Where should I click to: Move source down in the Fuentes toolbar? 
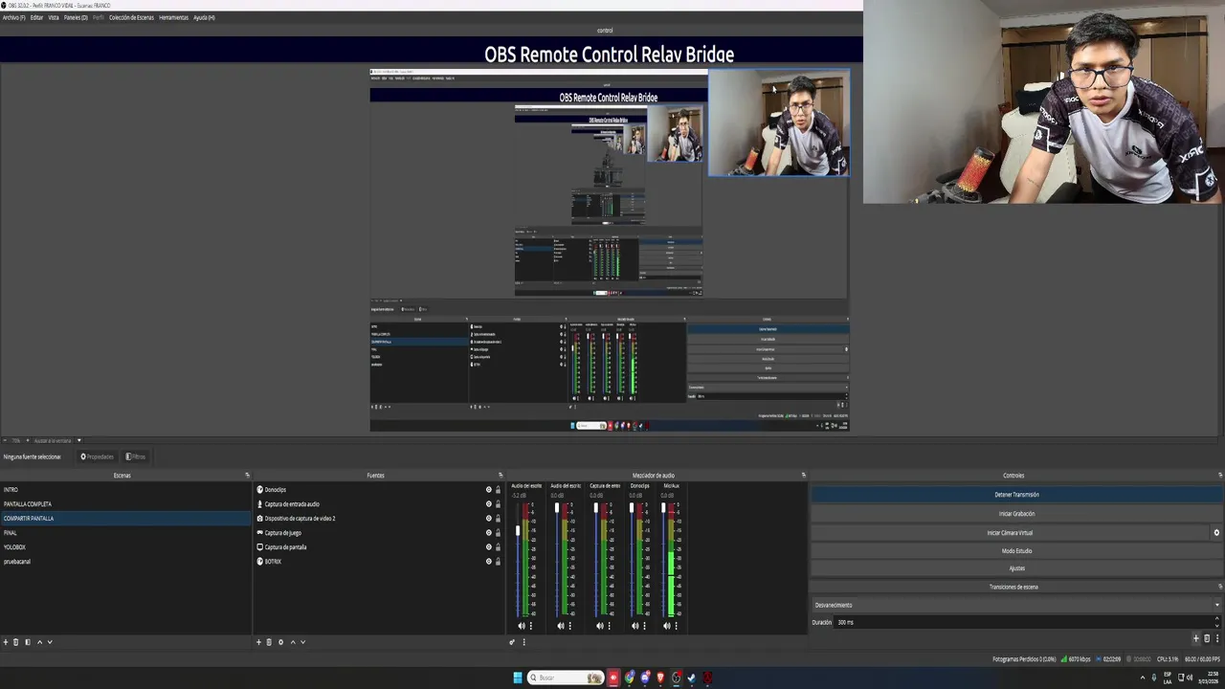click(303, 642)
